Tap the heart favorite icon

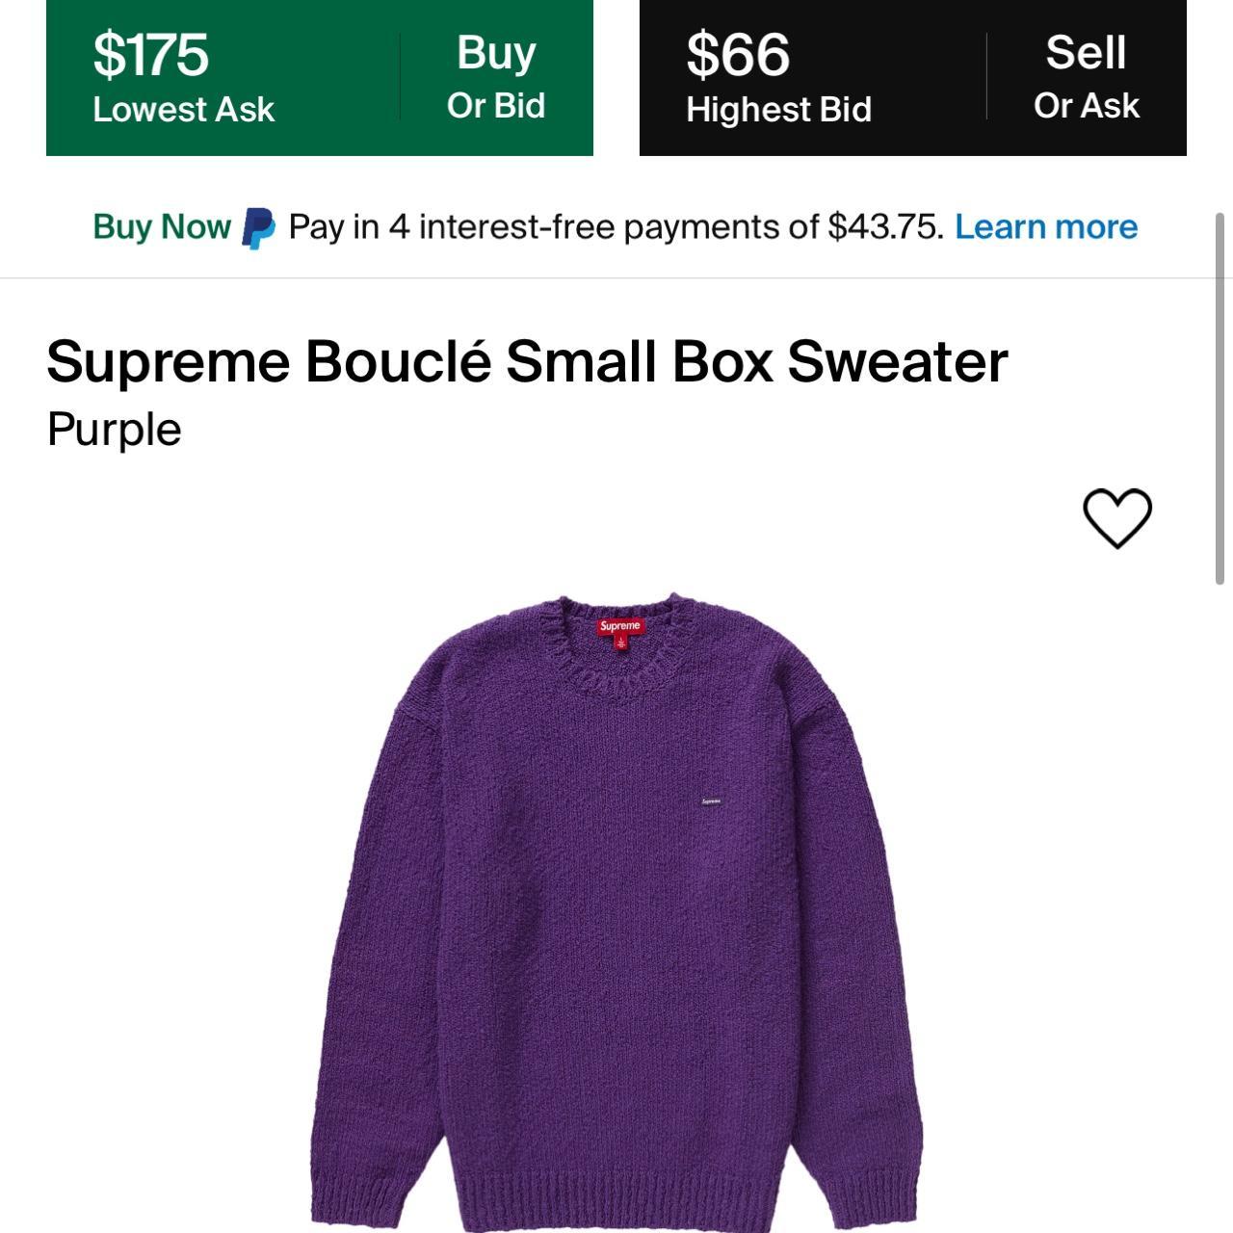tap(1117, 518)
